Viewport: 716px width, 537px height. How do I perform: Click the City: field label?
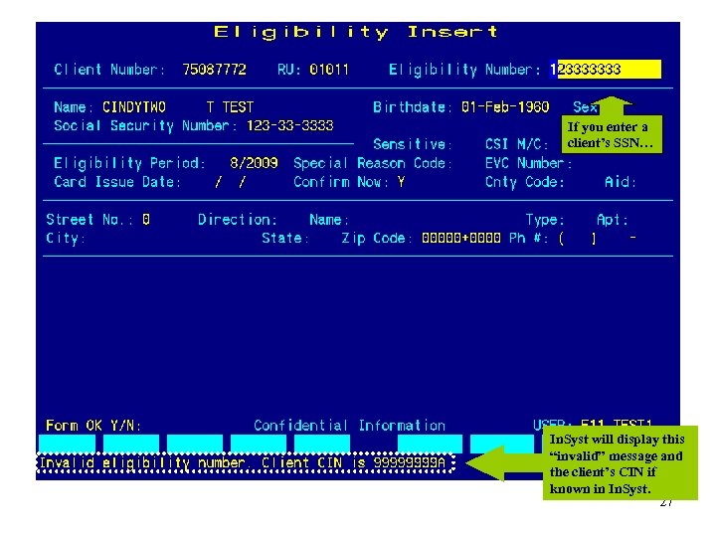(x=66, y=239)
